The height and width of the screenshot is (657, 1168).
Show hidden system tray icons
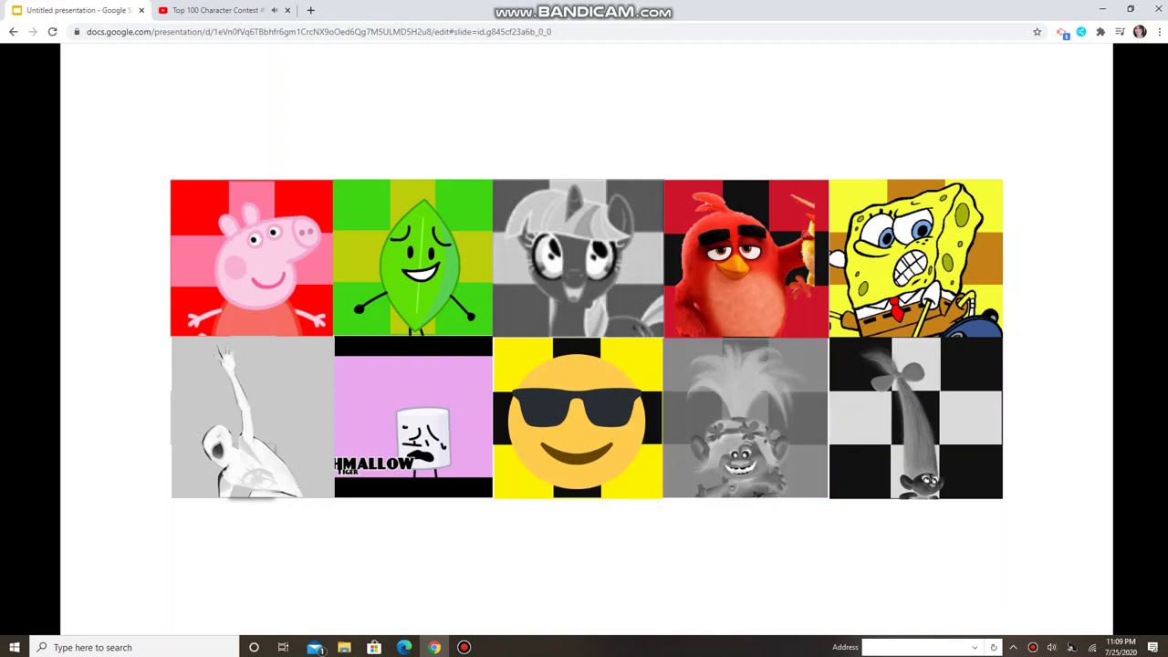pyautogui.click(x=1013, y=647)
